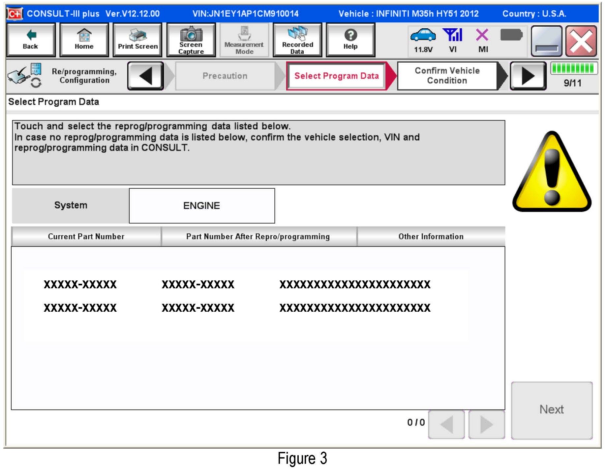Click the green progress bar indicator
This screenshot has width=607, height=473.
(573, 68)
